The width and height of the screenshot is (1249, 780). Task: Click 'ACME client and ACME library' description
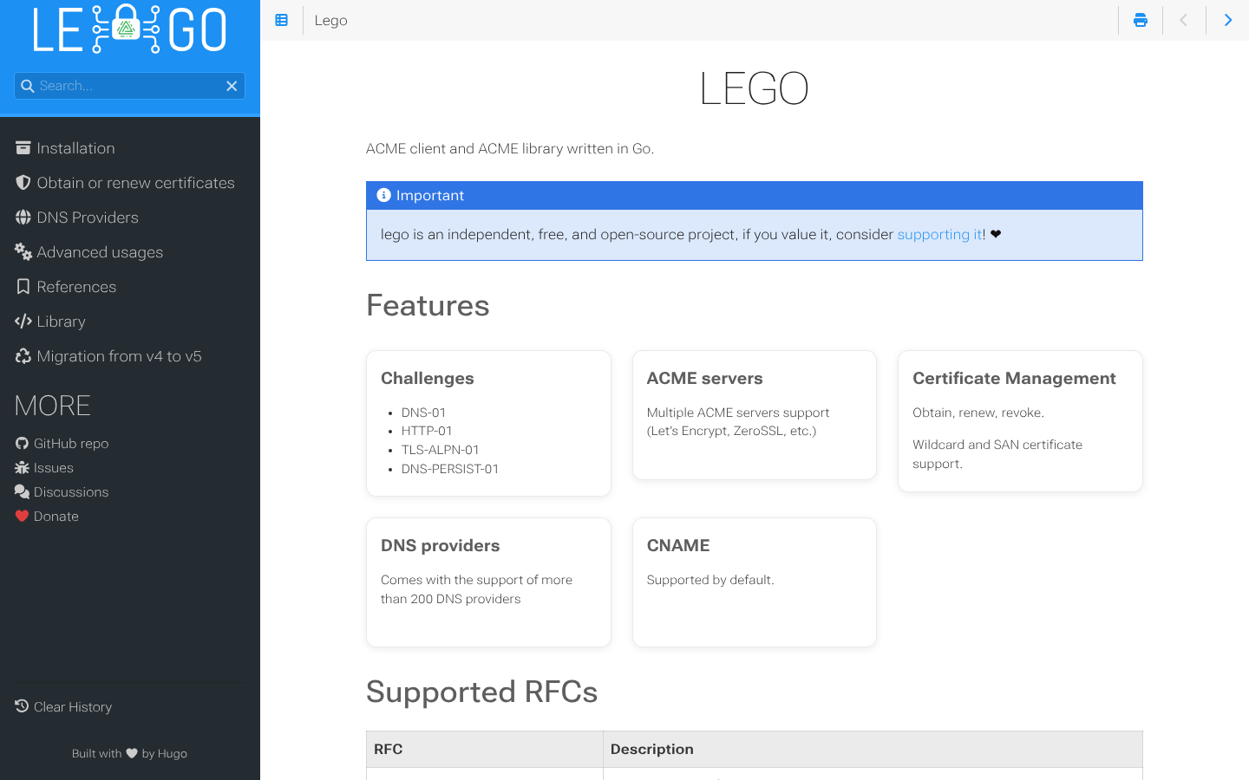coord(510,149)
